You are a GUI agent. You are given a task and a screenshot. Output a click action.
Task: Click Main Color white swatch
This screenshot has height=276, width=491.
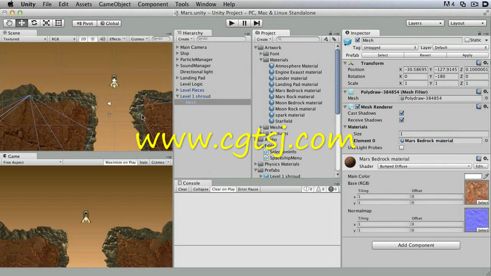click(x=473, y=177)
